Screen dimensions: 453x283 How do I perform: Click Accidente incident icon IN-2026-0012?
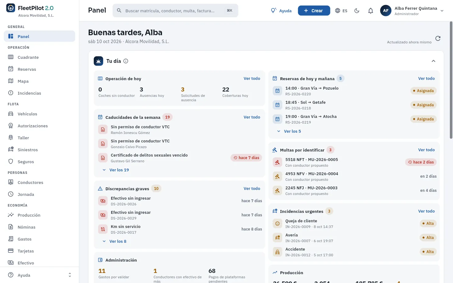tap(277, 252)
